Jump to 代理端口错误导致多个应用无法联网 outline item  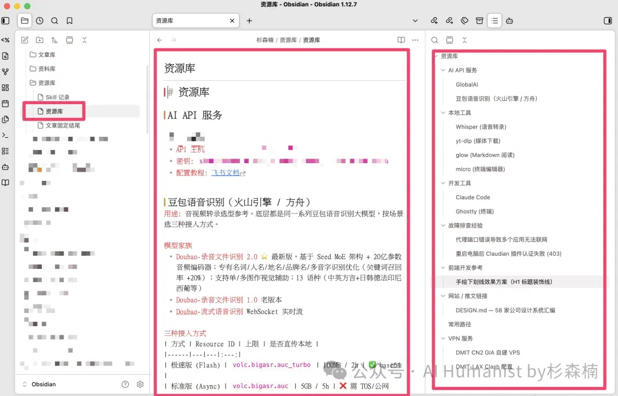tap(501, 240)
